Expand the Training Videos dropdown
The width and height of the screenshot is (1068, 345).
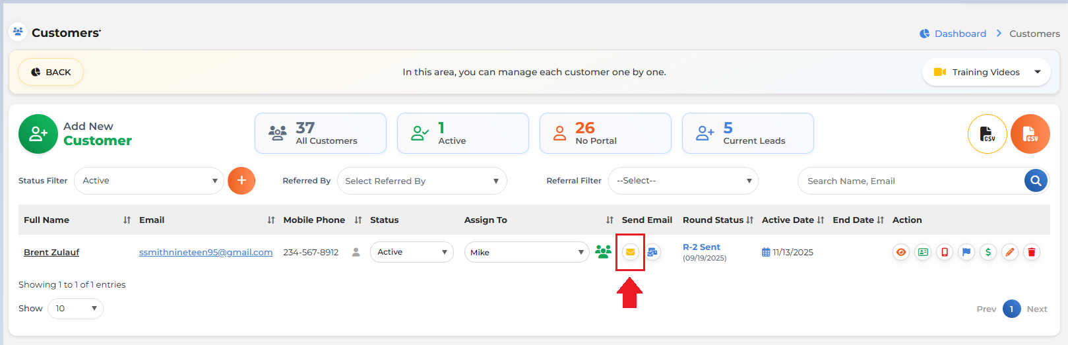point(986,72)
